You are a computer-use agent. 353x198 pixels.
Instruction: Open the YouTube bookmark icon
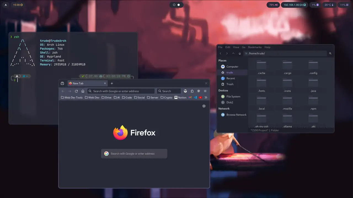pos(200,97)
